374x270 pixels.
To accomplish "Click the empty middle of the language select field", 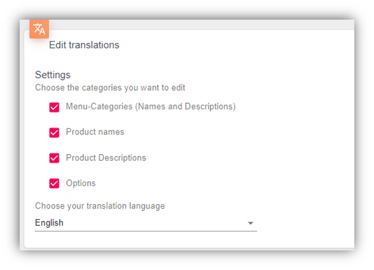I will 155,223.
